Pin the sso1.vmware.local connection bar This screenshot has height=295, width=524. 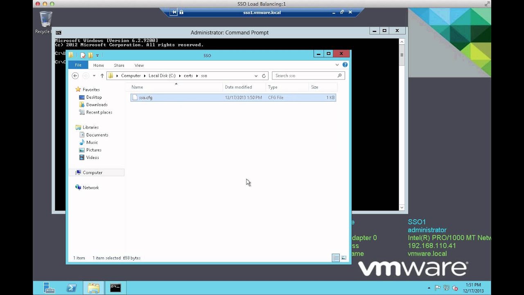[174, 12]
